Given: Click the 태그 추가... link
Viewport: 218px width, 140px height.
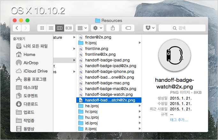Looking at the screenshot, I should tap(179, 120).
